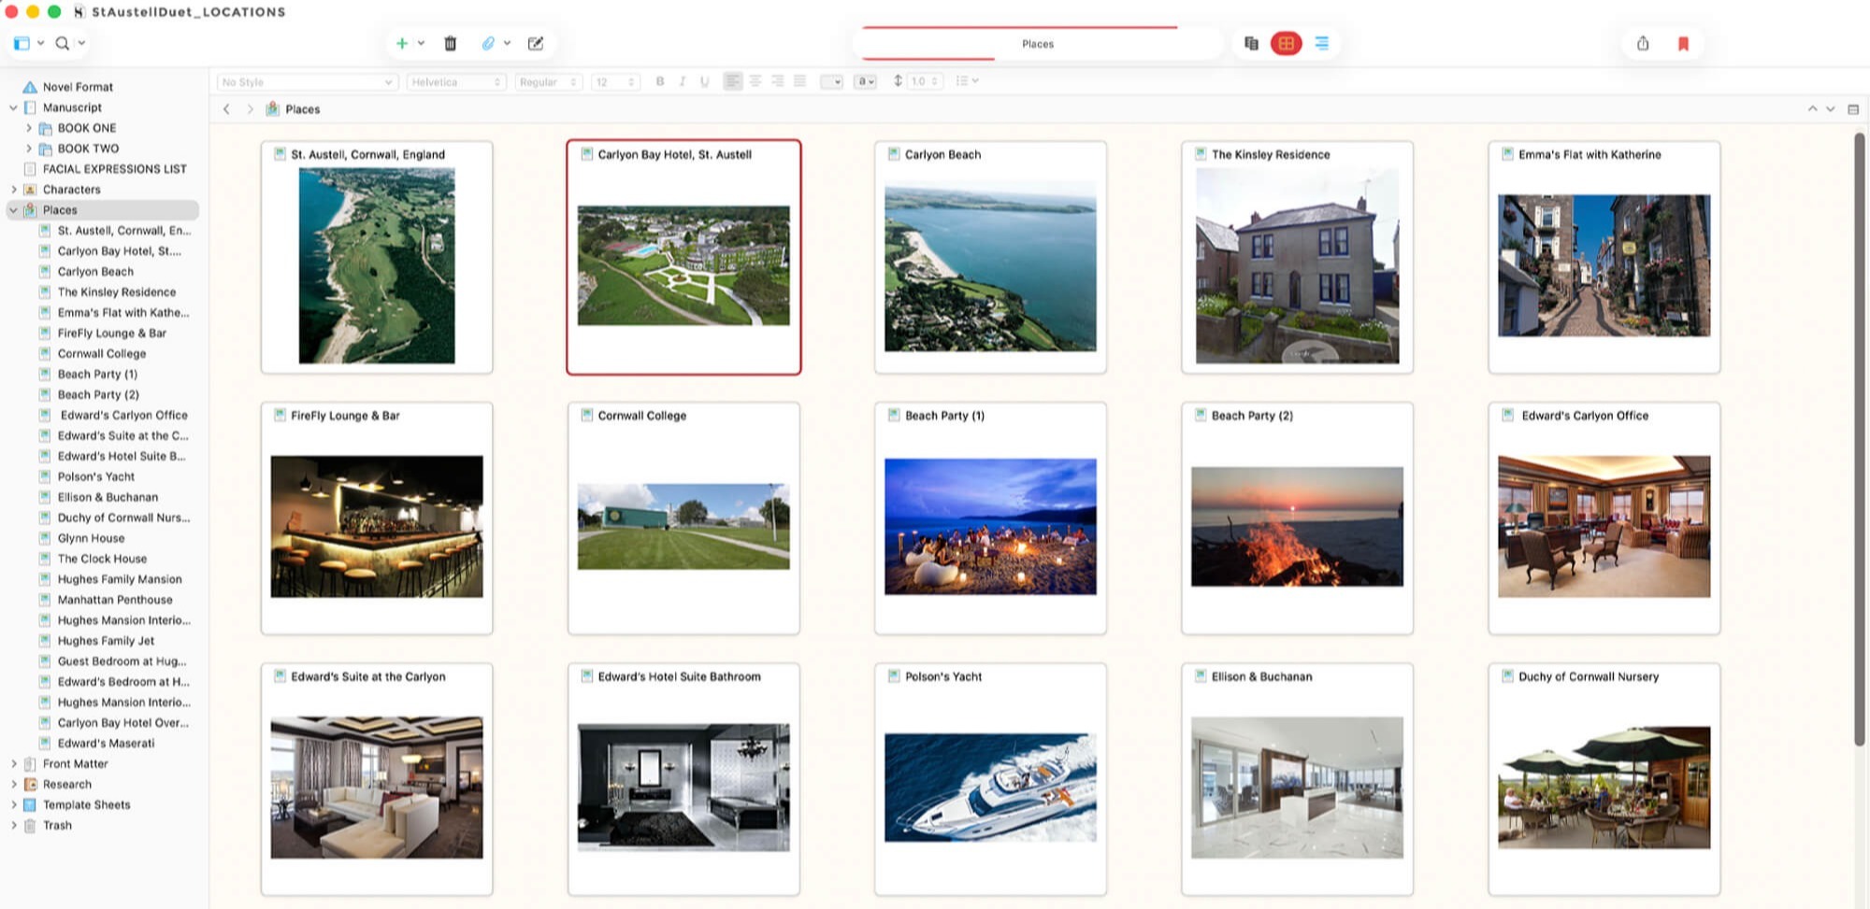Navigate forward with the right arrow
The width and height of the screenshot is (1870, 909).
click(250, 109)
